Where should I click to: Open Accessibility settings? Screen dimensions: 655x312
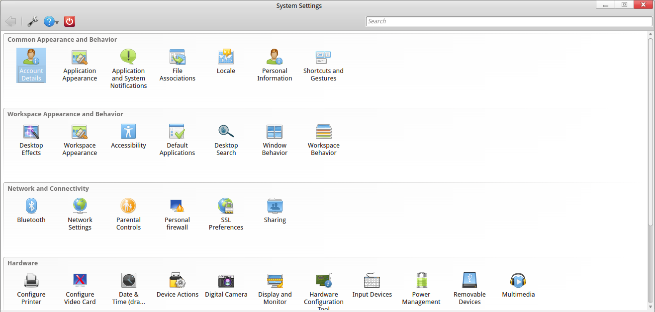(x=128, y=132)
